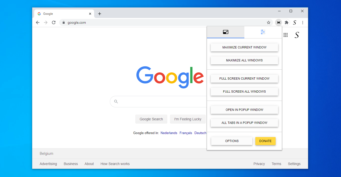Open the extension Options button
The height and width of the screenshot is (177, 341).
coord(232,141)
